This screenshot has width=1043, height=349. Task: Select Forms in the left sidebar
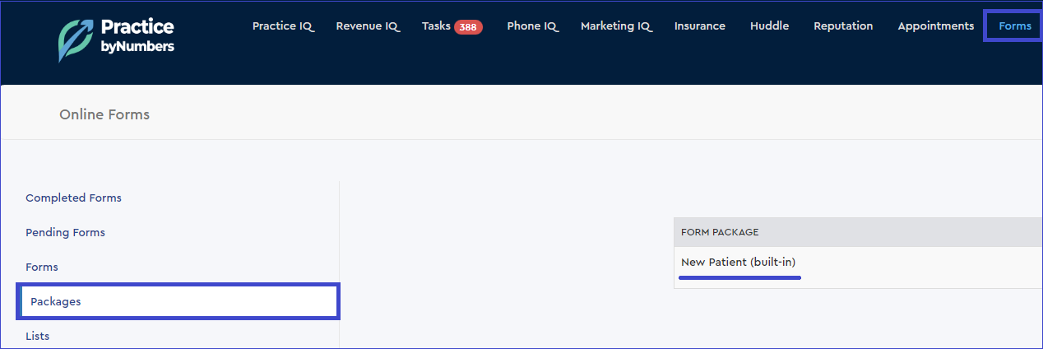[x=42, y=267]
